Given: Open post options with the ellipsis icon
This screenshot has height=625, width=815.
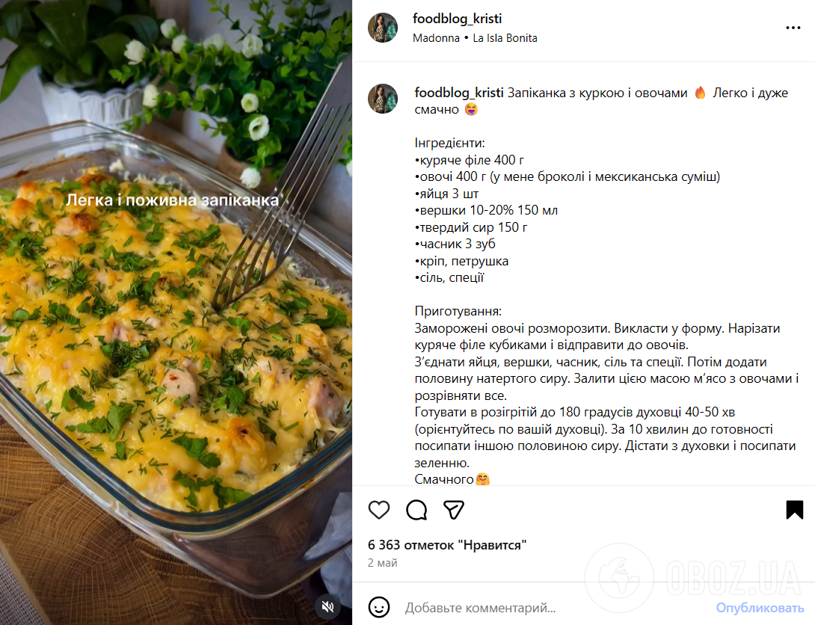Looking at the screenshot, I should coord(792,27).
